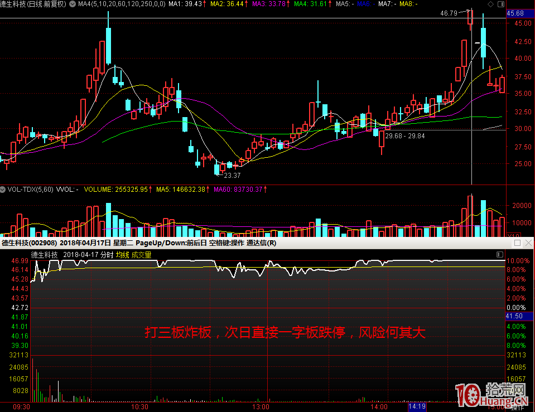Toggle the side panel icon in the K-line header
This screenshot has width=535, height=412.
click(x=501, y=4)
